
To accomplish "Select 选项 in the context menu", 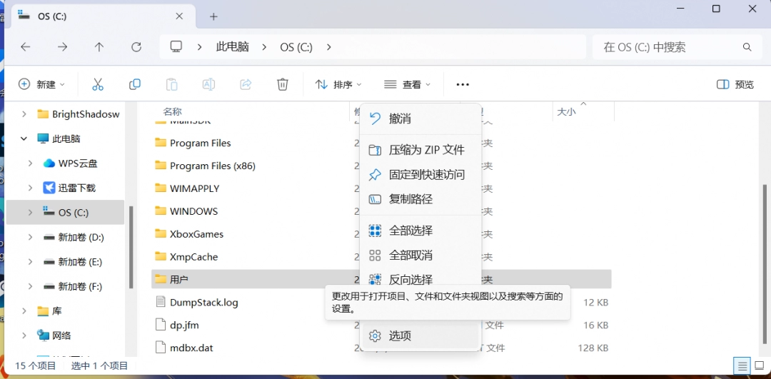I will click(400, 335).
